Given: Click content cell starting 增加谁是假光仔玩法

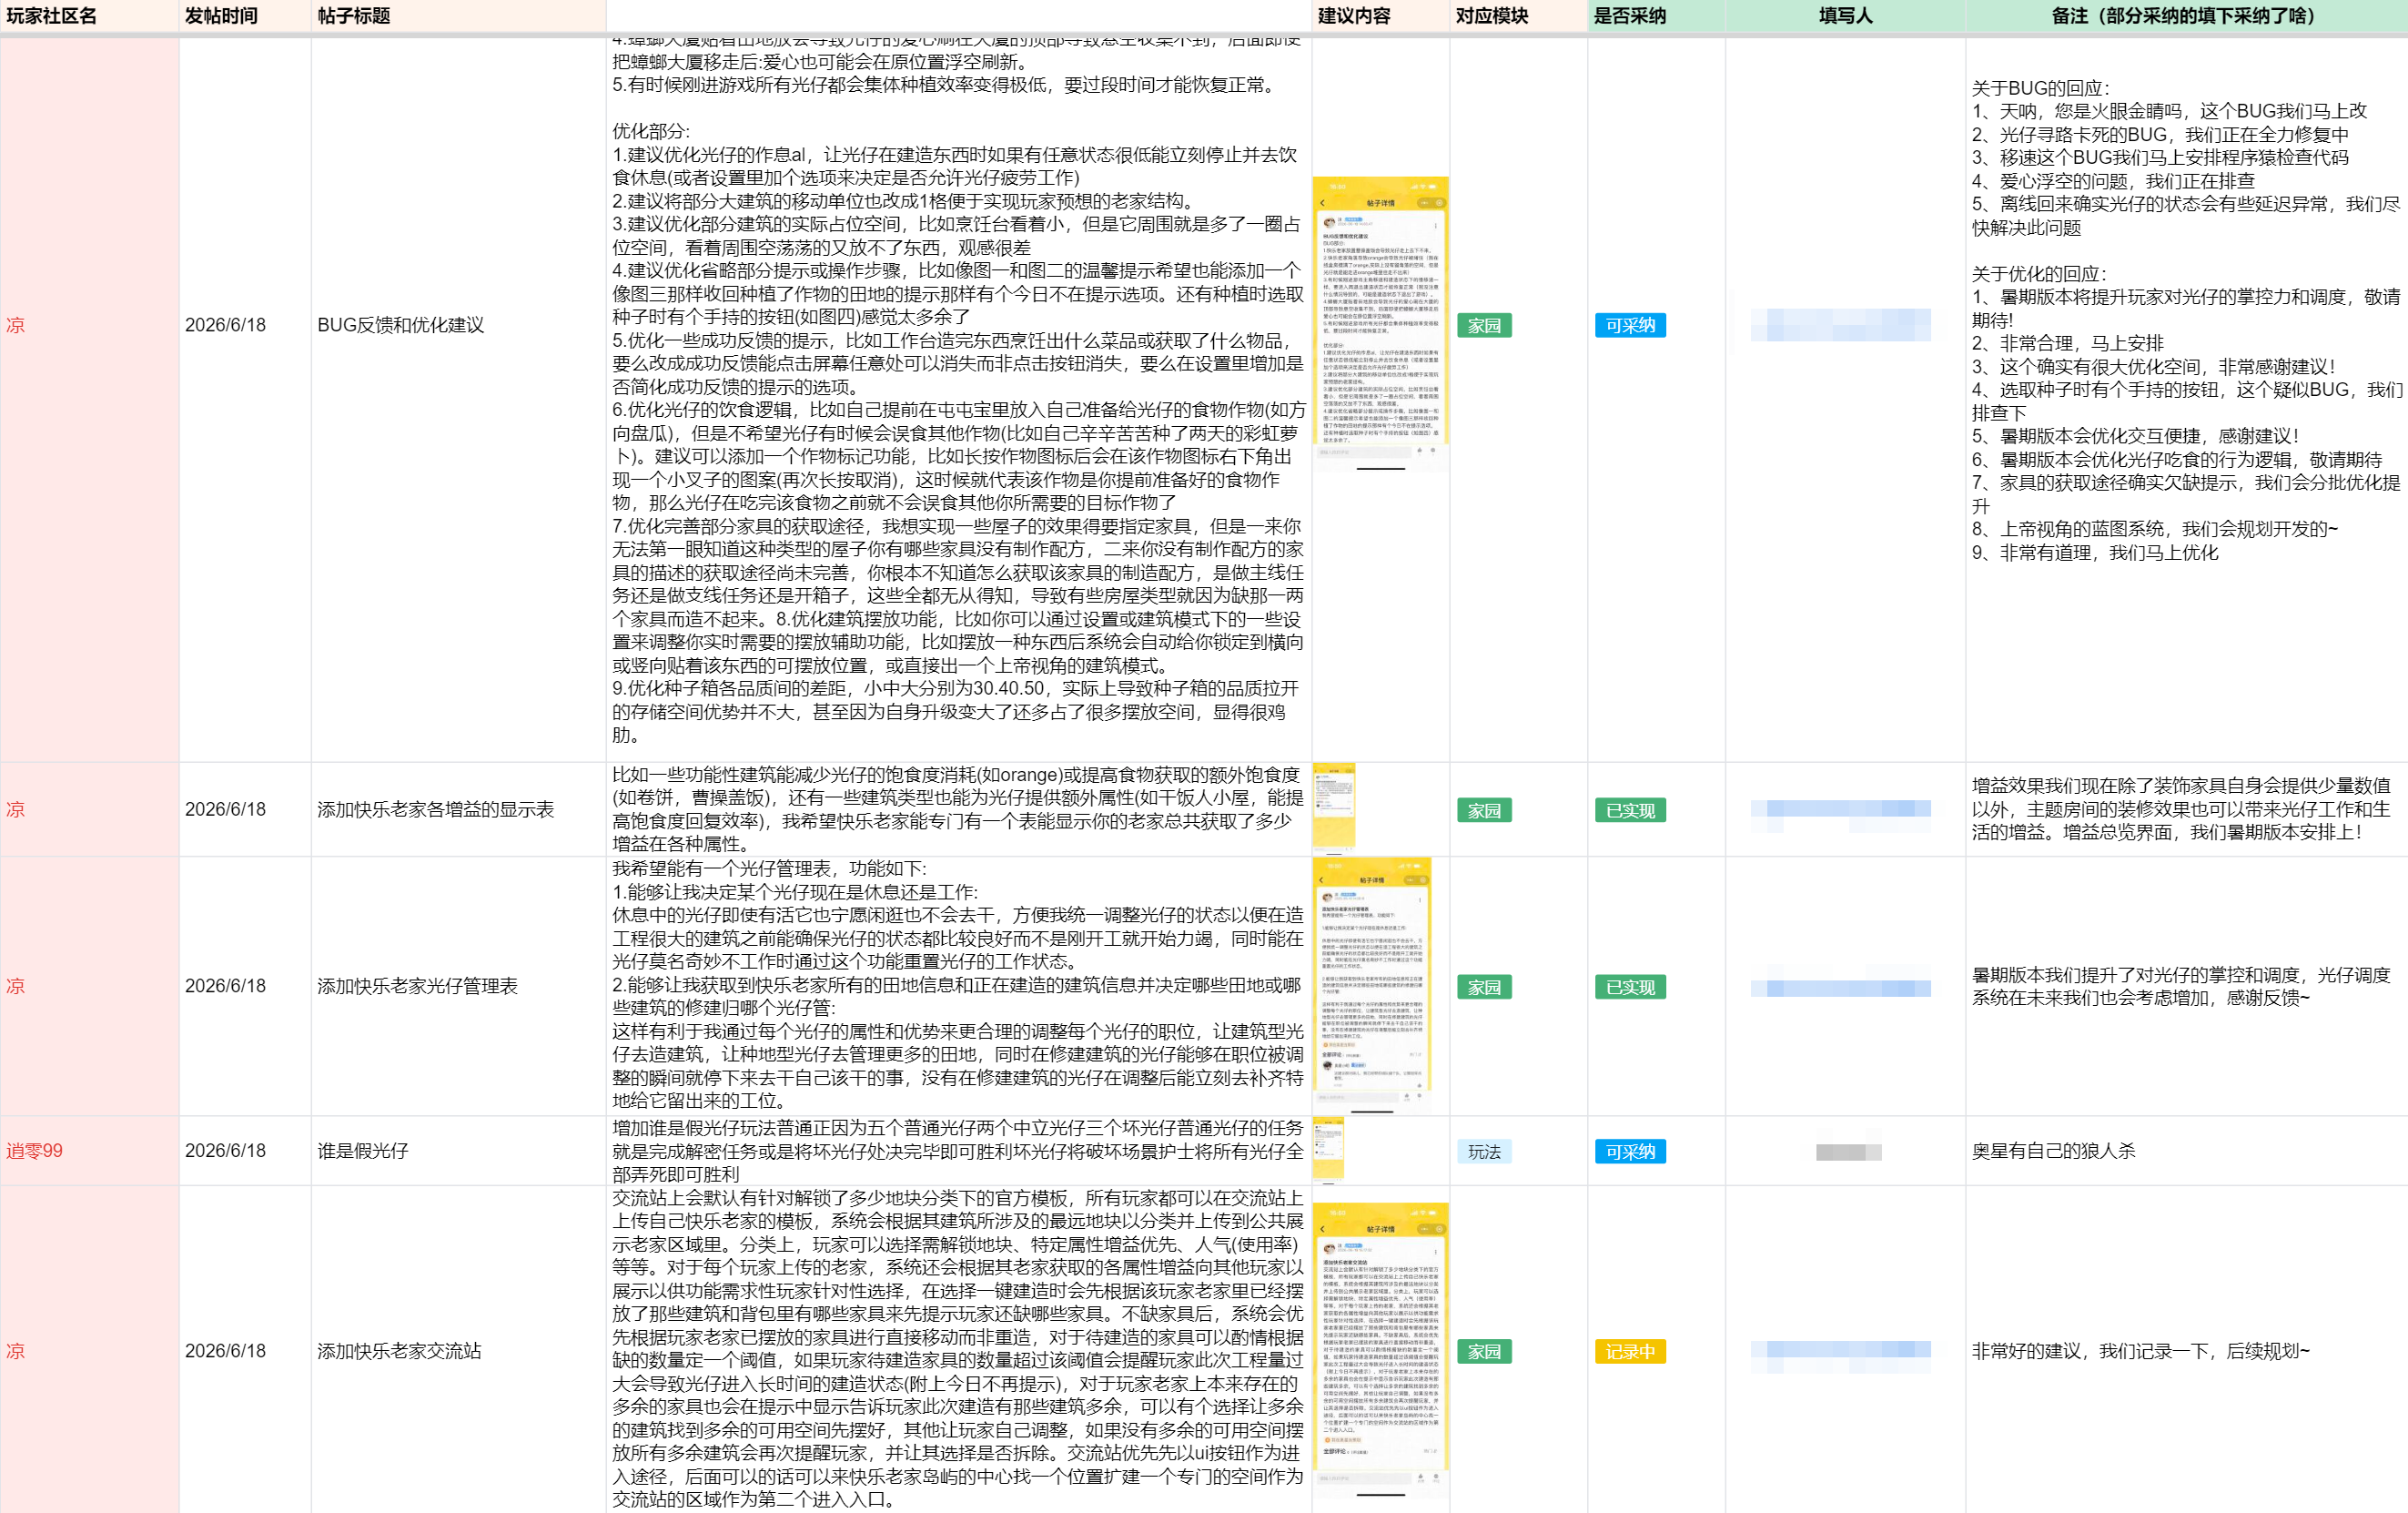Looking at the screenshot, I should coord(958,1151).
